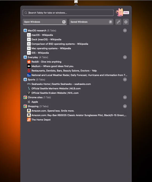
Task: Select the Sports window title
Action: click(32, 79)
